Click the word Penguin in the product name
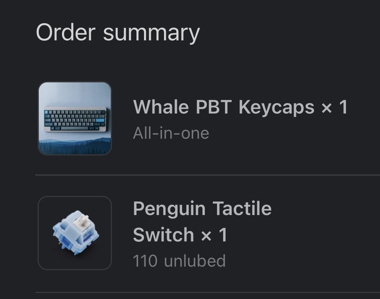380x299 pixels. click(169, 209)
